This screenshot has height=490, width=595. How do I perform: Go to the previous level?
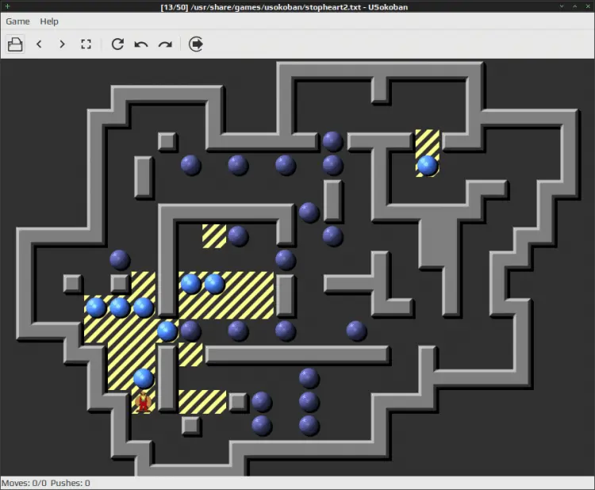tap(39, 44)
